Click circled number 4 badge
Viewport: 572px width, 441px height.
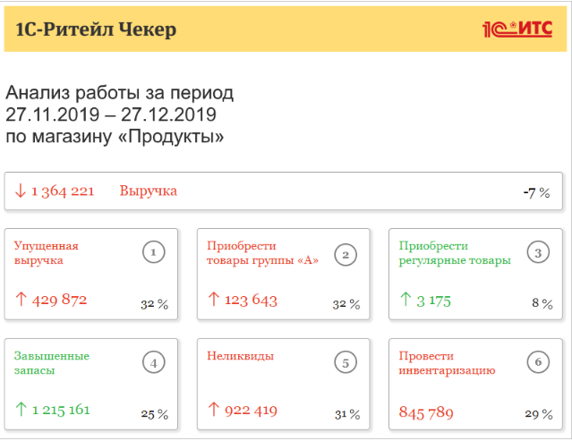tap(154, 362)
